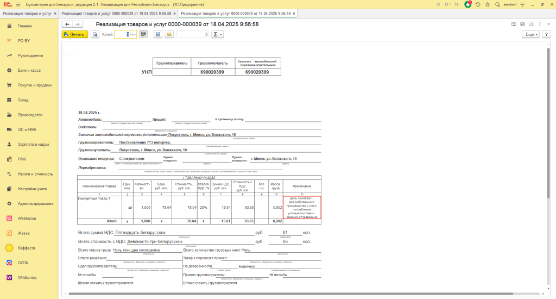This screenshot has width=556, height=299.
Task: Open the 1C main menu hamburger icon
Action: [18, 4]
